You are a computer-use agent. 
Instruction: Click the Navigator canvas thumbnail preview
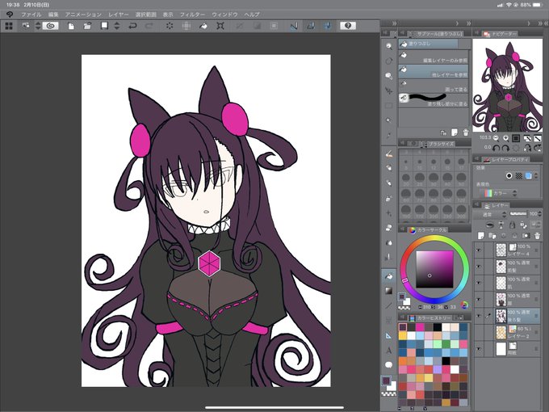tap(507, 85)
